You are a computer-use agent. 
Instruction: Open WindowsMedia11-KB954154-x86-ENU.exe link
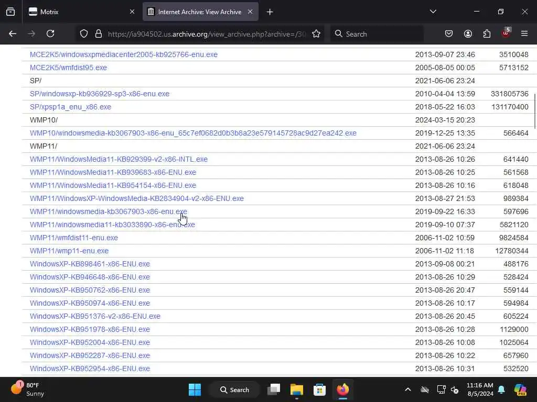(x=113, y=185)
